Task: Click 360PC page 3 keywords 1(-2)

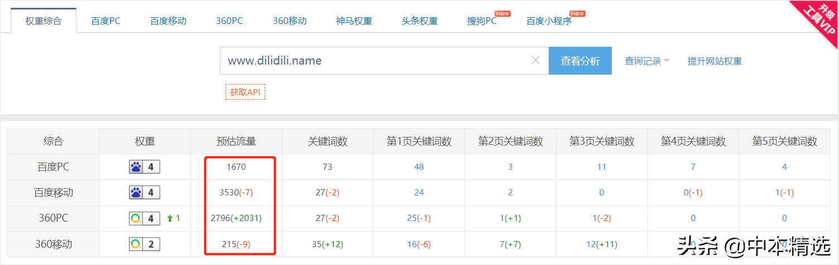Action: pos(601,218)
